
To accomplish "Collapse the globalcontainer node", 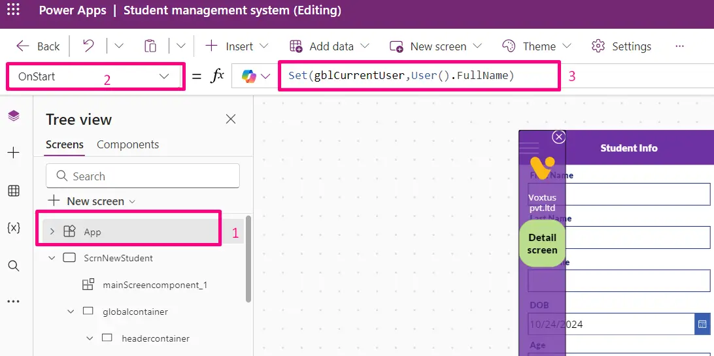I will (71, 312).
